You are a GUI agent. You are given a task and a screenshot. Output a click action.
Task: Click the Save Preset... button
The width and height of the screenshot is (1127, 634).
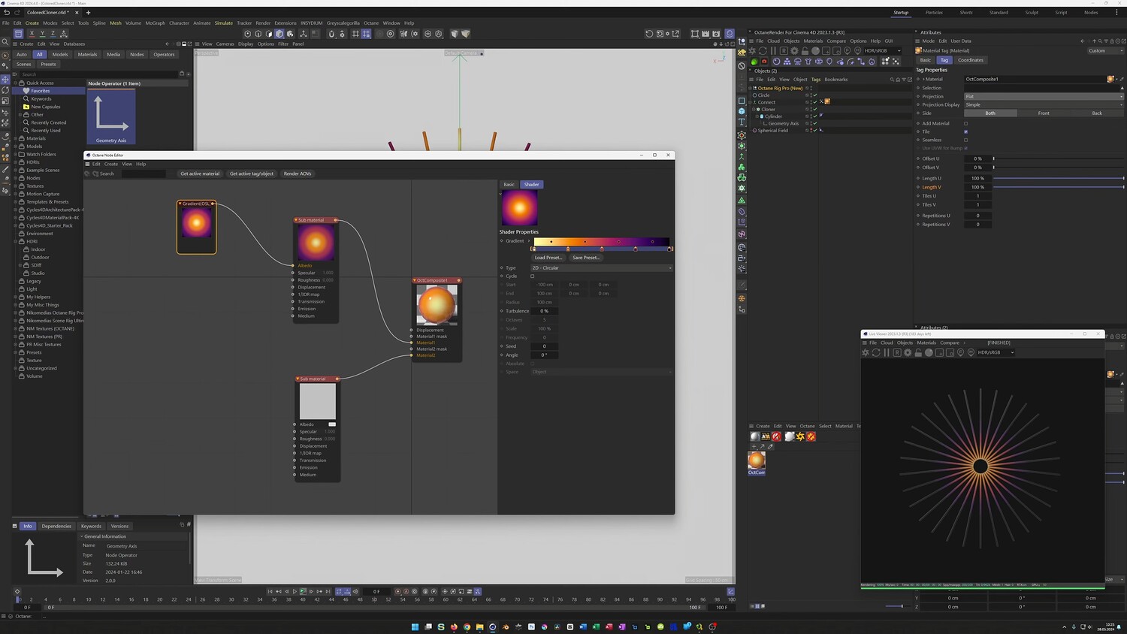[586, 258]
